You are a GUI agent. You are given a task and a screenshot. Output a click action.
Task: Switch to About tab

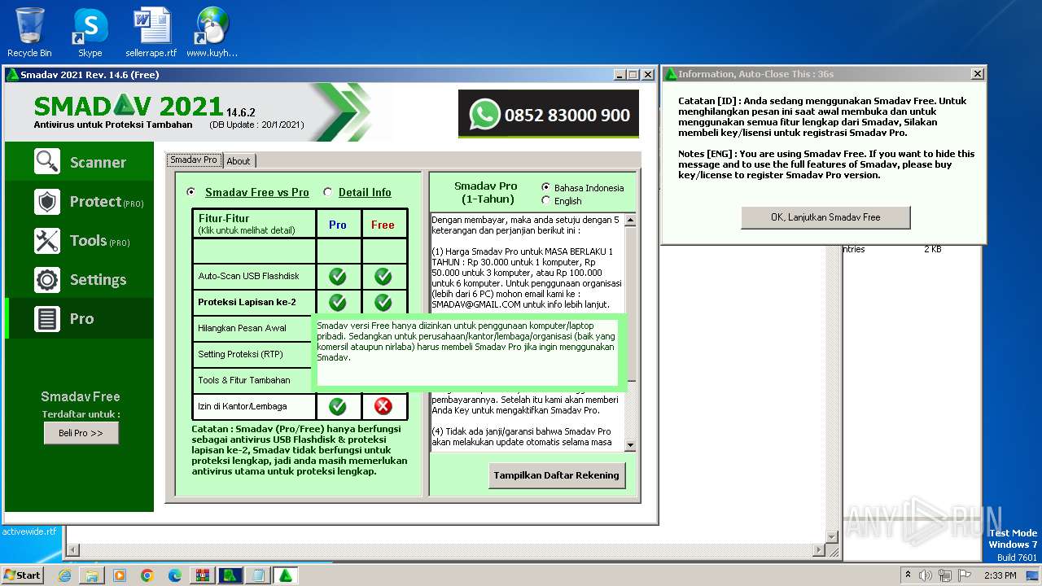pyautogui.click(x=239, y=161)
